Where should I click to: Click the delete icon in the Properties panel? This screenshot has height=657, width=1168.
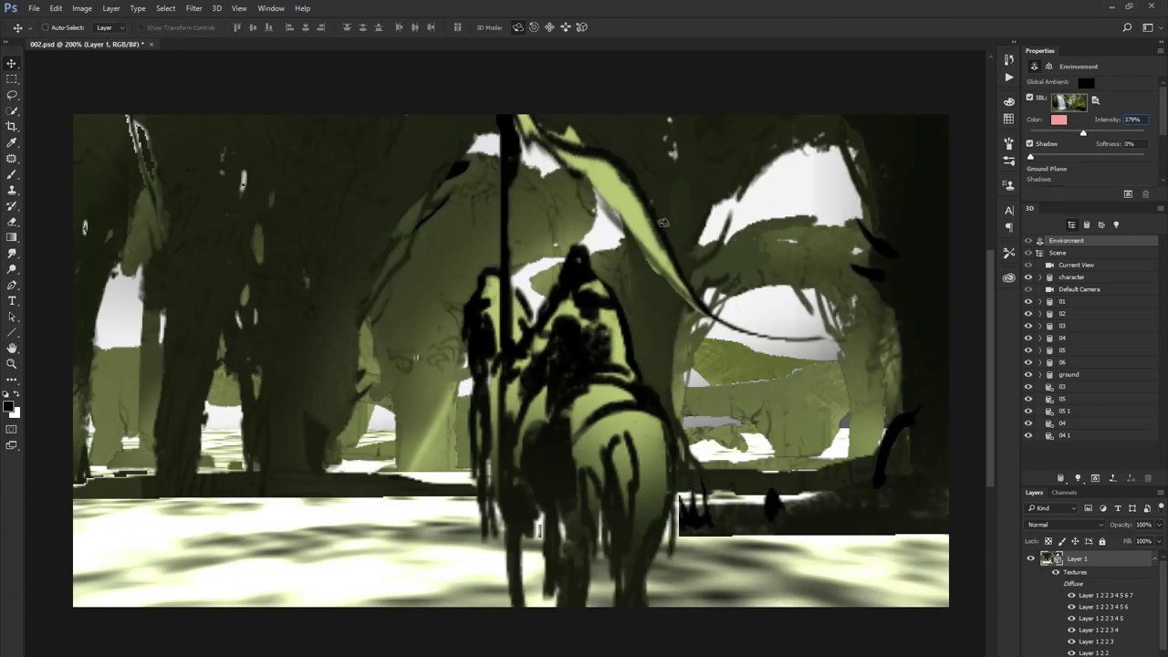tap(1145, 193)
